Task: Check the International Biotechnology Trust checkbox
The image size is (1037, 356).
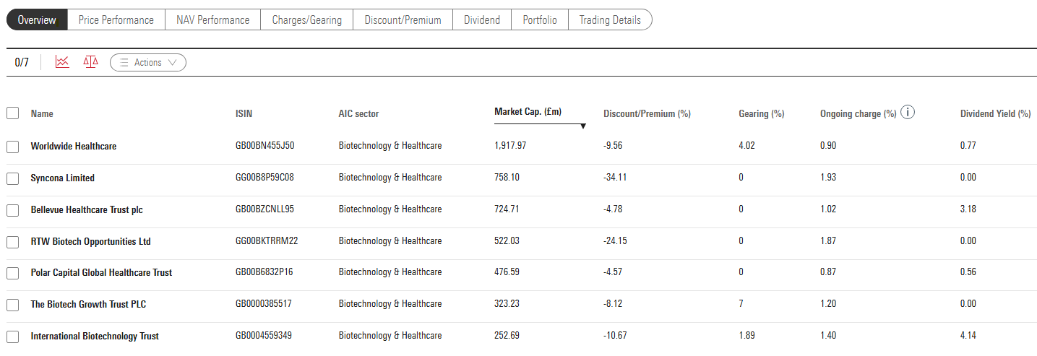Action: 12,337
